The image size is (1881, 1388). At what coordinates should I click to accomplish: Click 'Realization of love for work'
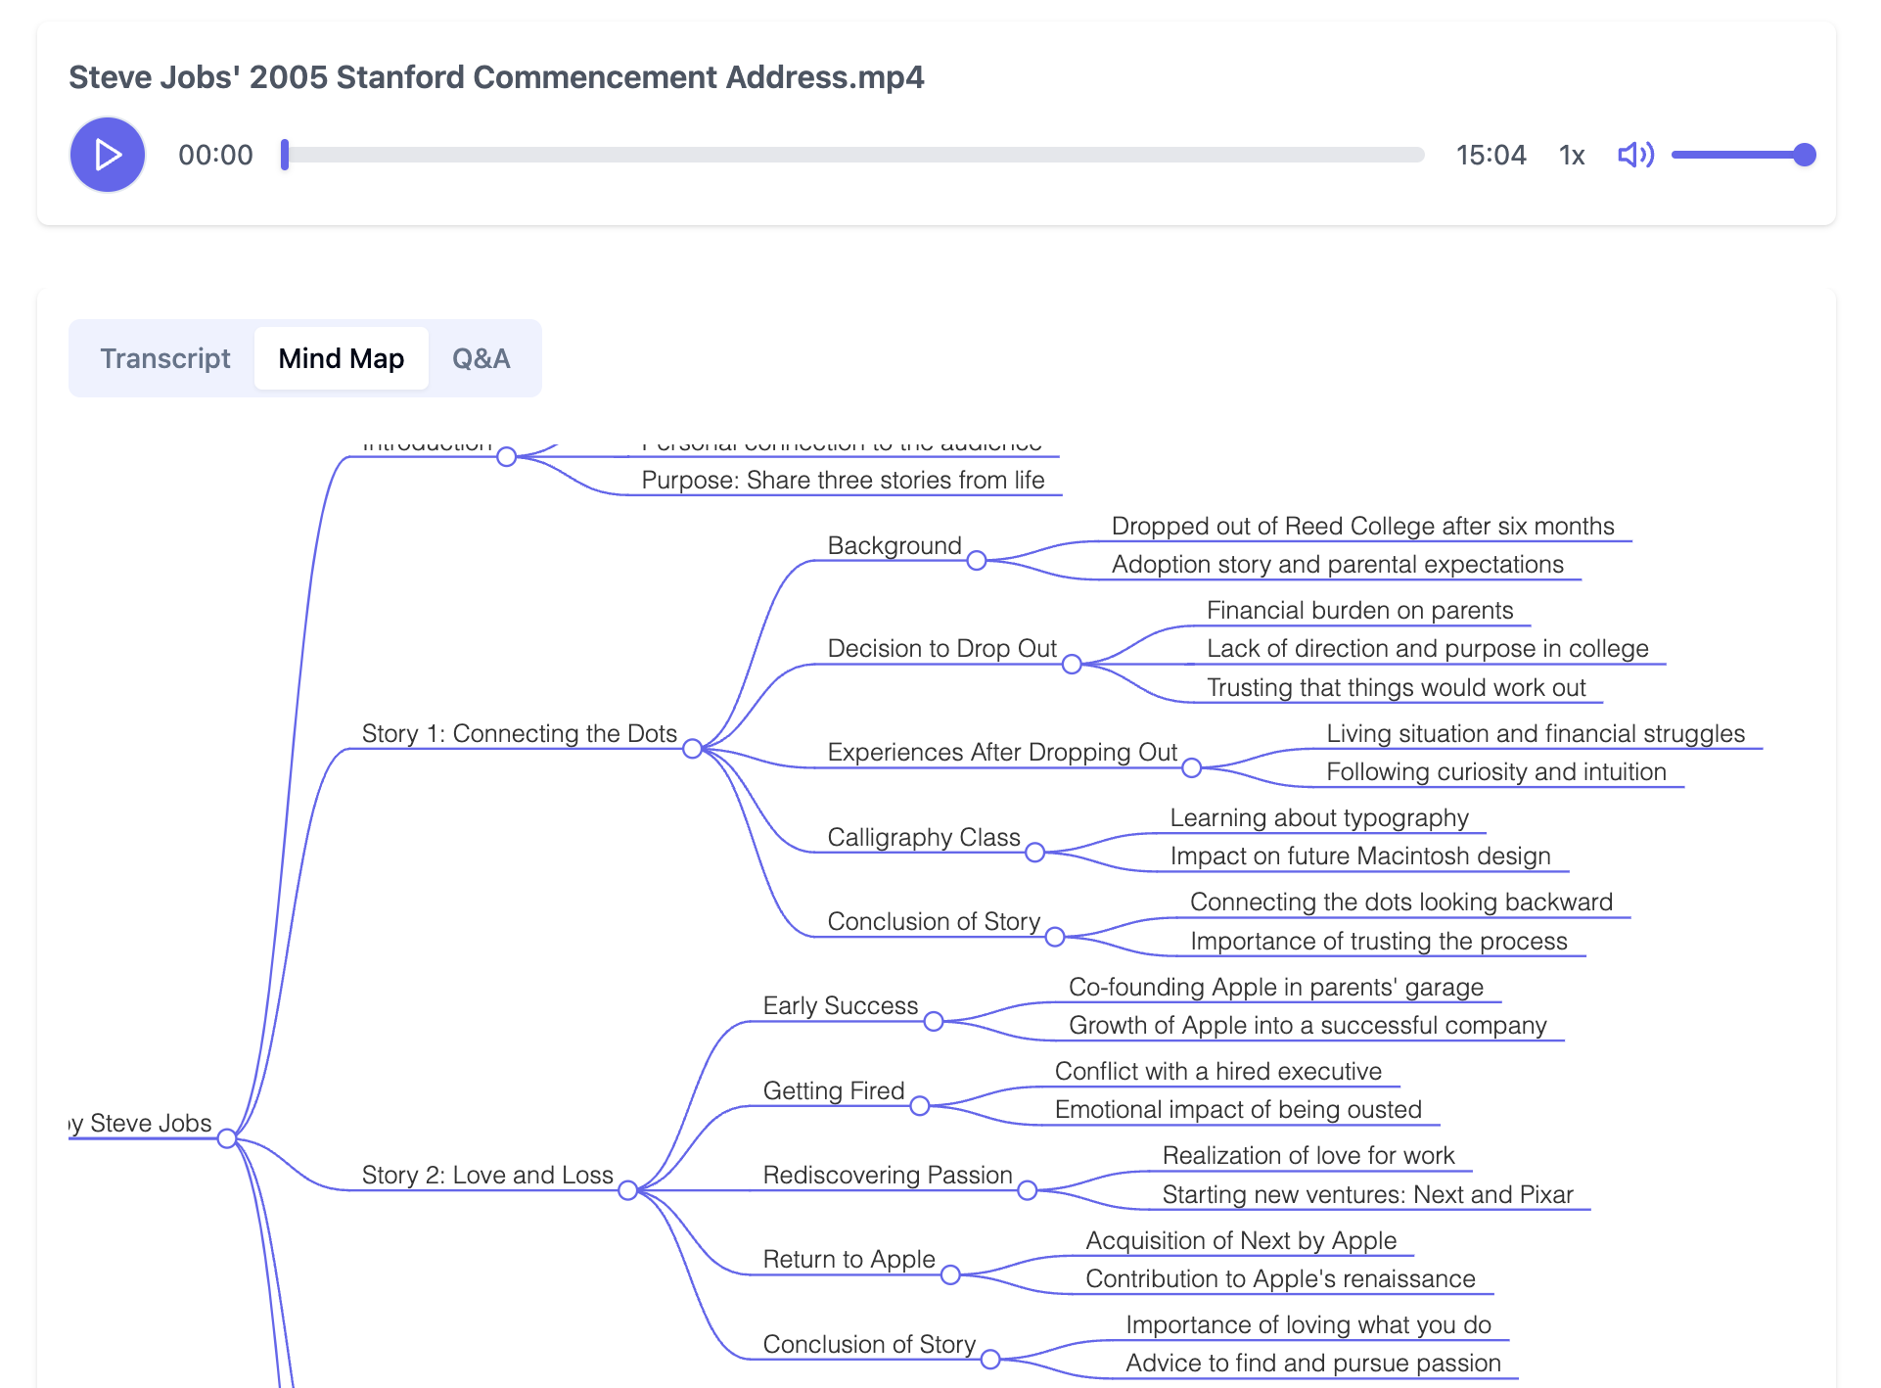[1308, 1155]
